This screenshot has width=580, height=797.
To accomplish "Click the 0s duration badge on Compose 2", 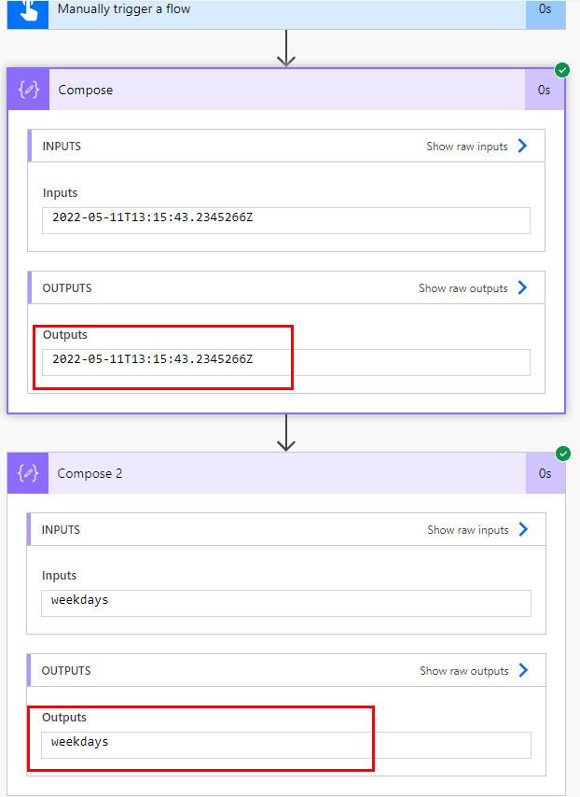I will pos(545,473).
